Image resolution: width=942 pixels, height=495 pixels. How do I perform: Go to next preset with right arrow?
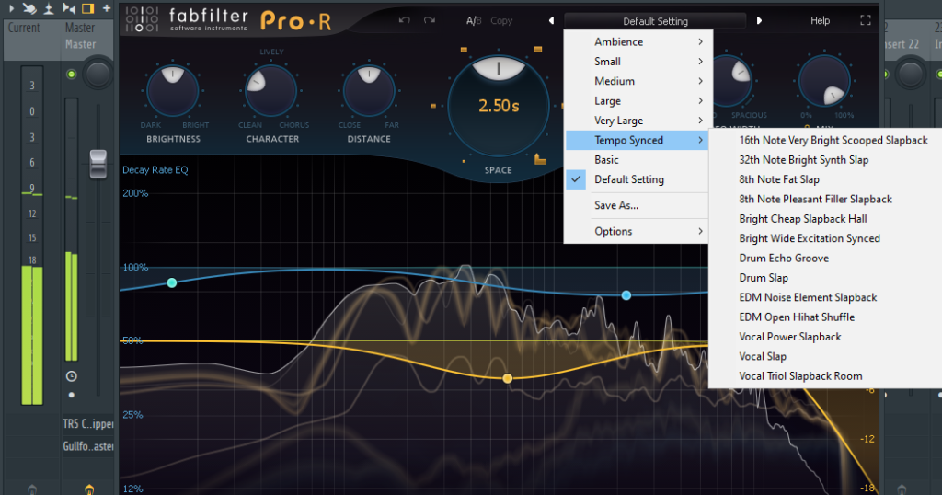pos(759,21)
